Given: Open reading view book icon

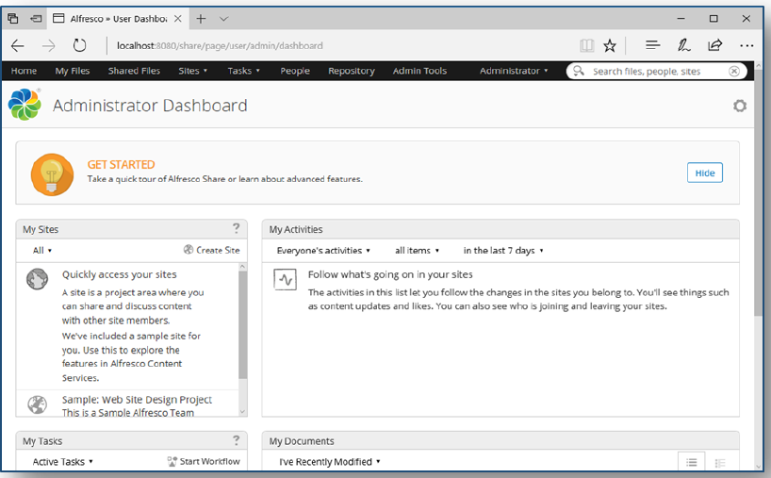Looking at the screenshot, I should [586, 45].
